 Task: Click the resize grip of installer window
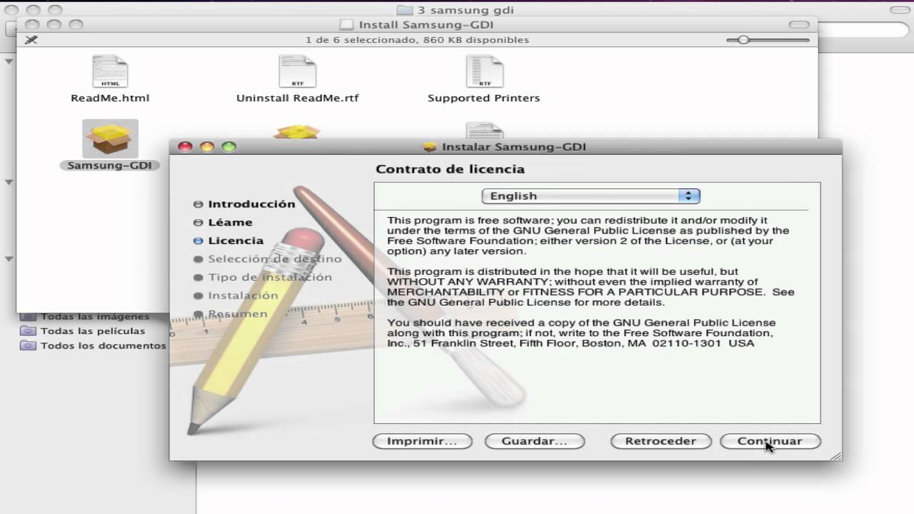[835, 455]
